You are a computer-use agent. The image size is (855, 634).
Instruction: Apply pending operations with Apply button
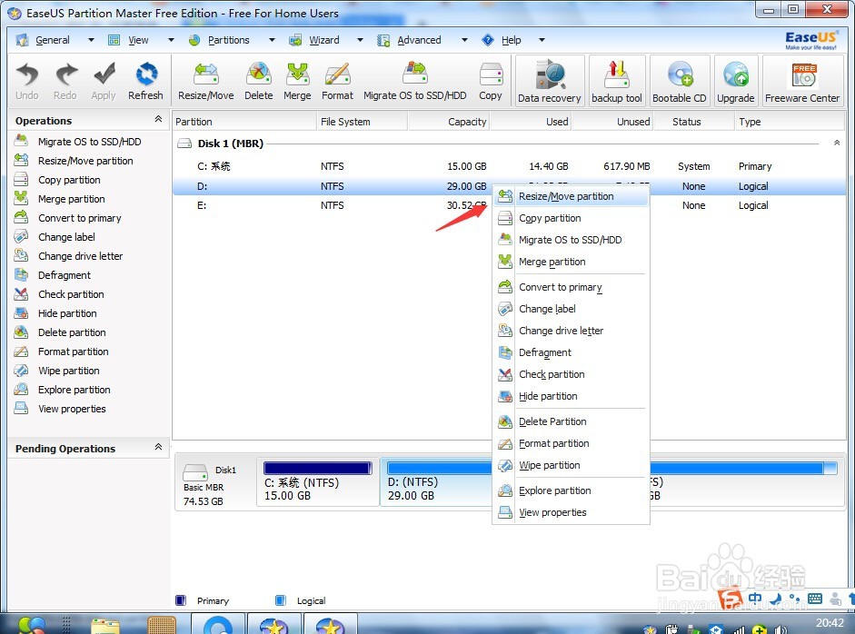(x=104, y=81)
